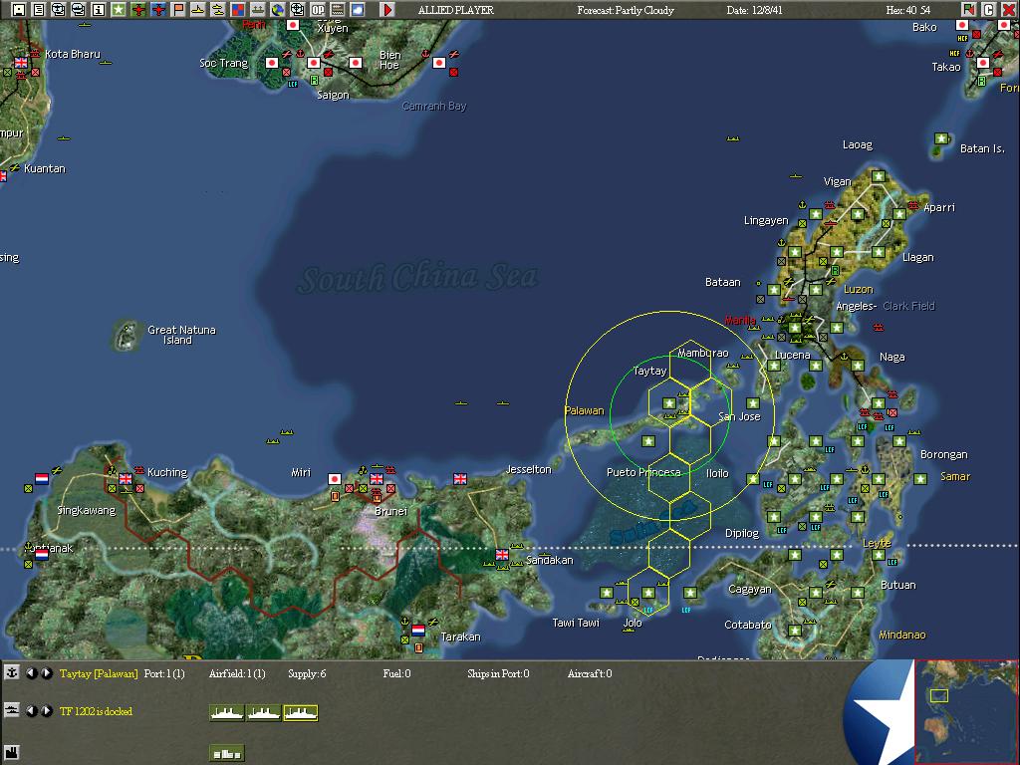Select next task force with right arrow

[46, 710]
